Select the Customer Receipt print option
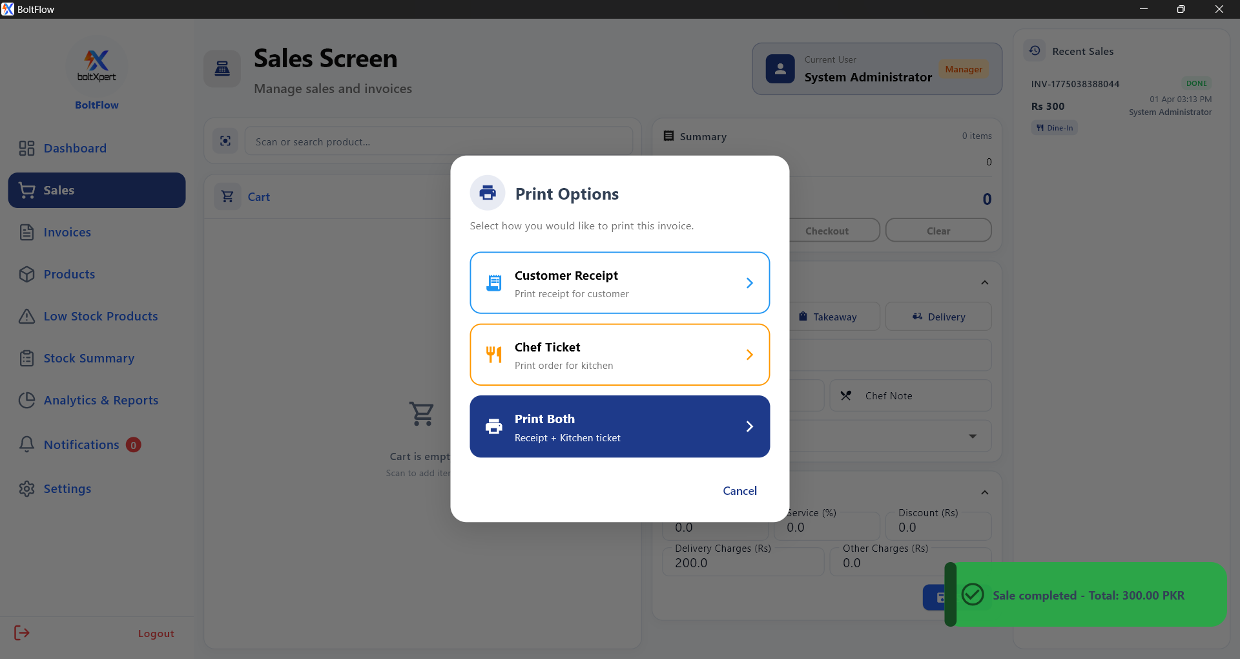1240x659 pixels. point(619,283)
